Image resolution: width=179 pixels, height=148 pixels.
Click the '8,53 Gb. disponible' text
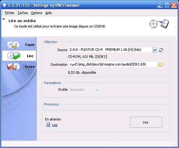coord(82,73)
